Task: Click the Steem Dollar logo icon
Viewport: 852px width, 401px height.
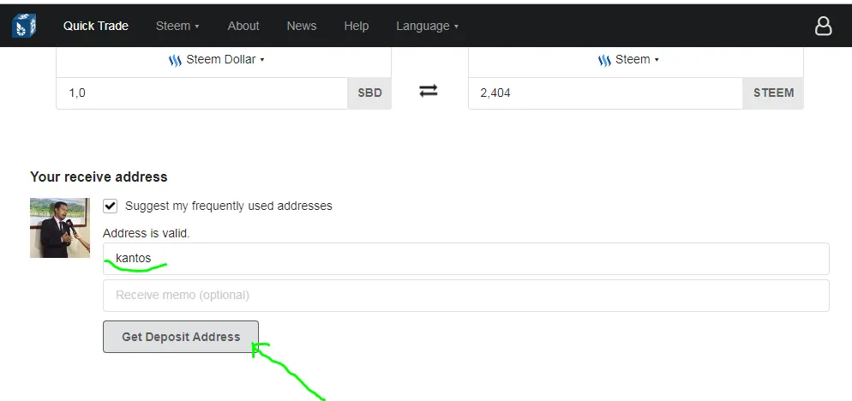Action: point(175,60)
